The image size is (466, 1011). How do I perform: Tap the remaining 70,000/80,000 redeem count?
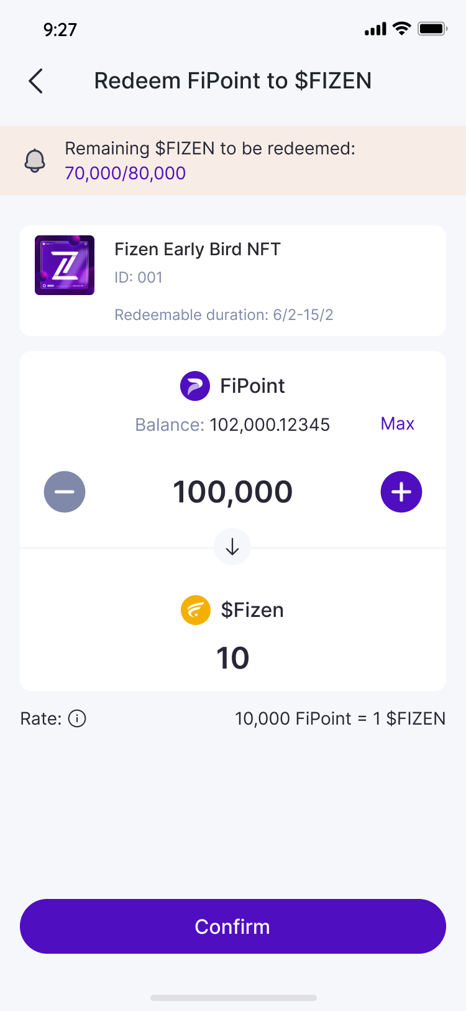coord(126,173)
